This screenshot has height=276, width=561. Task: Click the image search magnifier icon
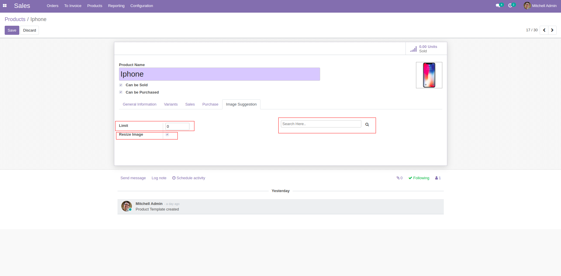(367, 125)
